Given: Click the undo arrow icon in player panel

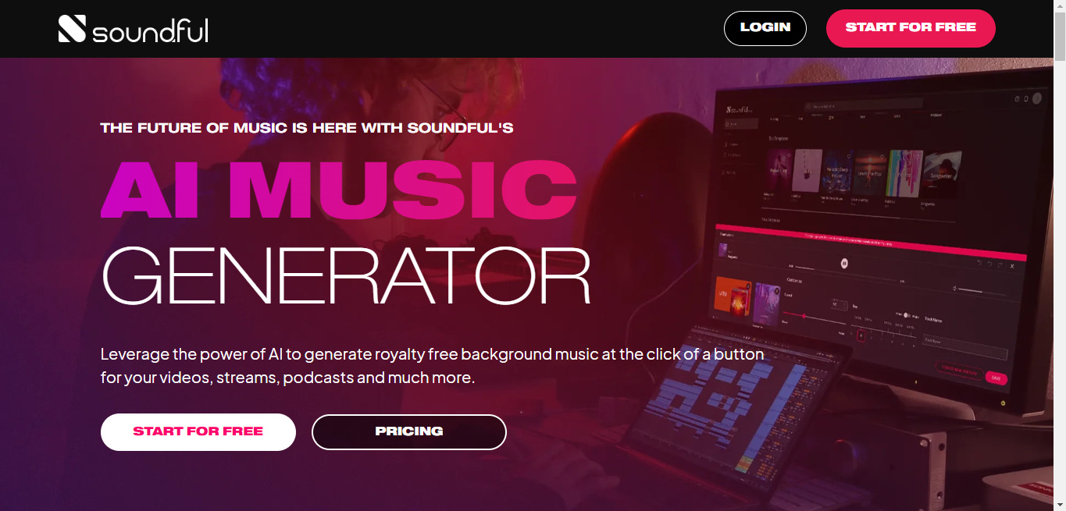Looking at the screenshot, I should point(989,264).
